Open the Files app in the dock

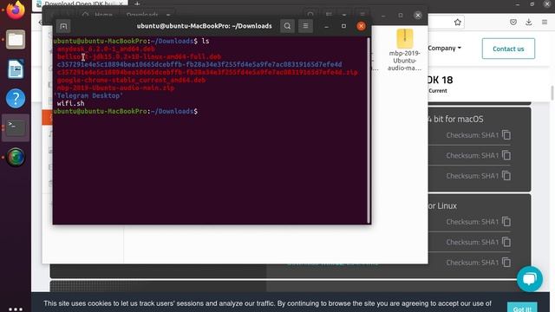(16, 39)
